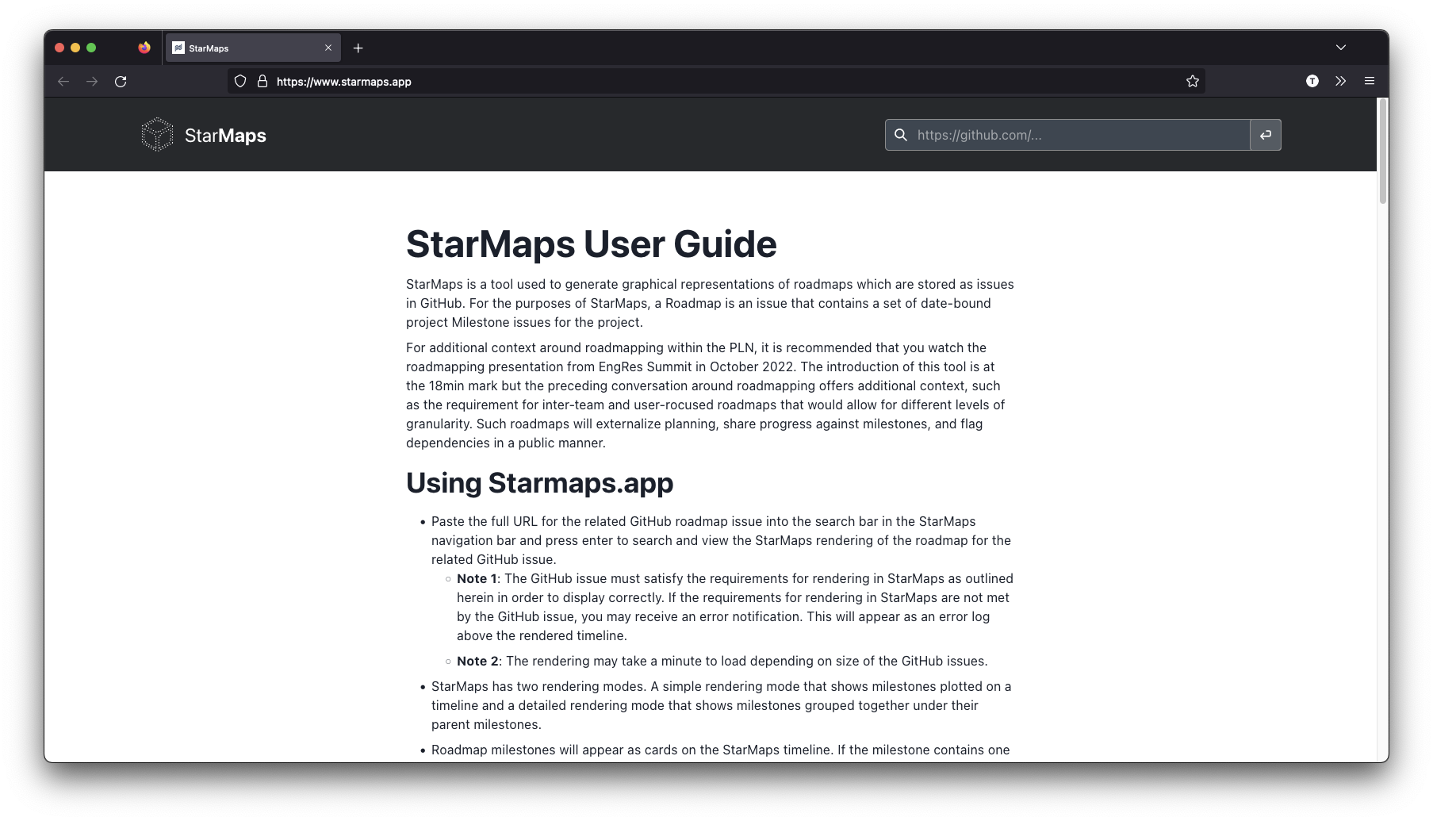Close the StarMaps tab
This screenshot has width=1433, height=821.
[x=328, y=48]
